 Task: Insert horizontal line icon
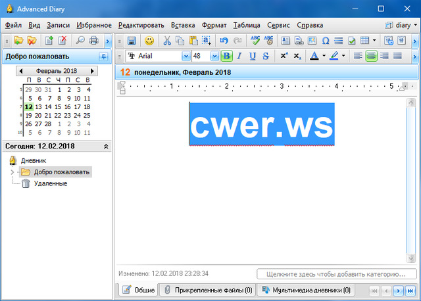point(339,41)
